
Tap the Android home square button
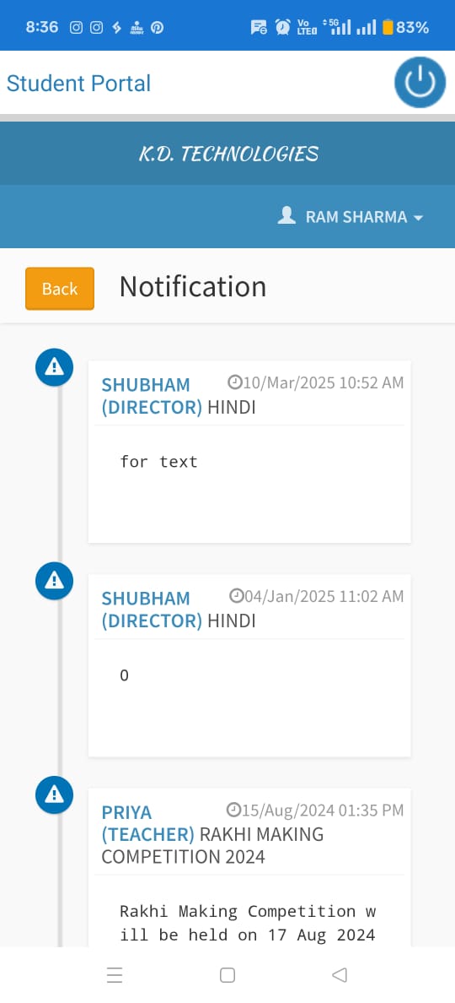[x=227, y=975]
